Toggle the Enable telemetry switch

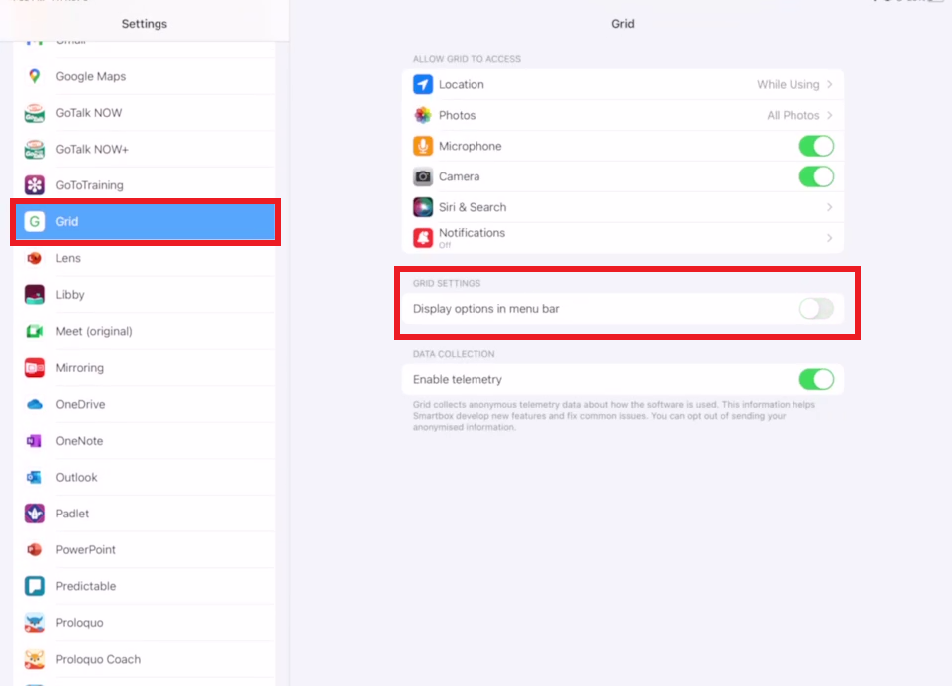(816, 380)
